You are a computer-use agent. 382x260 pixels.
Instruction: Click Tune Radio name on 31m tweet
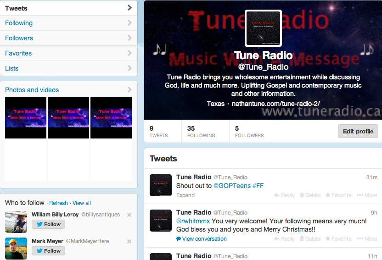(194, 177)
